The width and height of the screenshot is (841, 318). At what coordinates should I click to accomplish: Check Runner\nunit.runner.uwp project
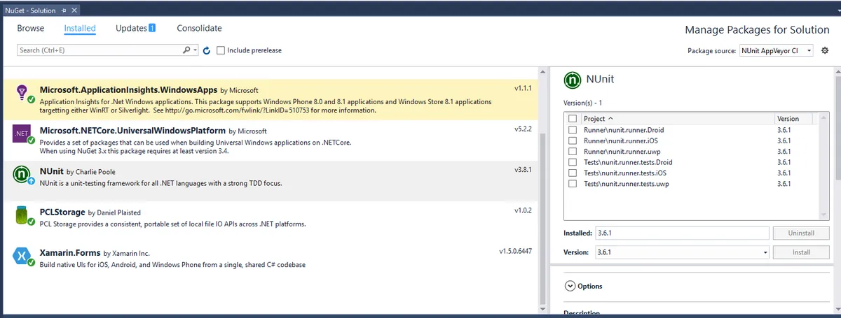pos(573,152)
